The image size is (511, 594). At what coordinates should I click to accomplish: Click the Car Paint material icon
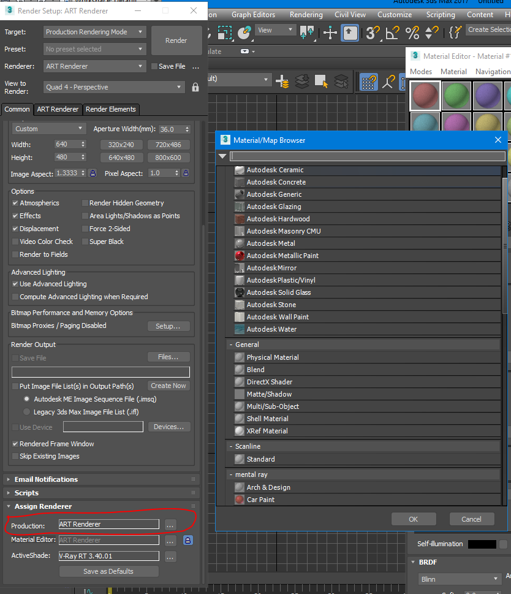[x=239, y=500]
